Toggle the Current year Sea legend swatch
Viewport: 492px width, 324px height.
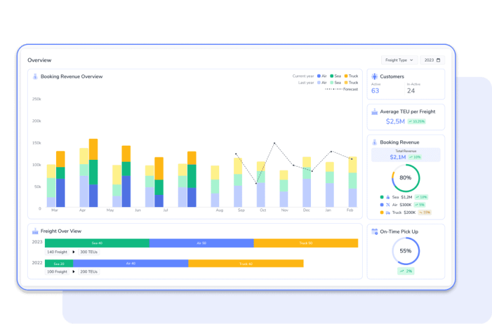(x=332, y=76)
